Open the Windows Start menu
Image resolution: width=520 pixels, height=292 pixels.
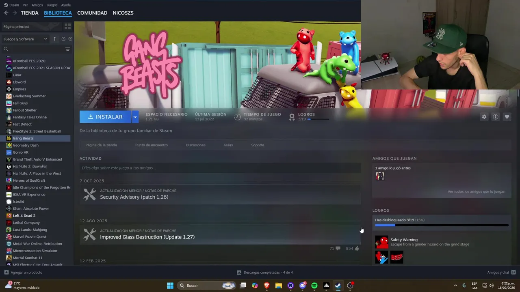(170, 286)
